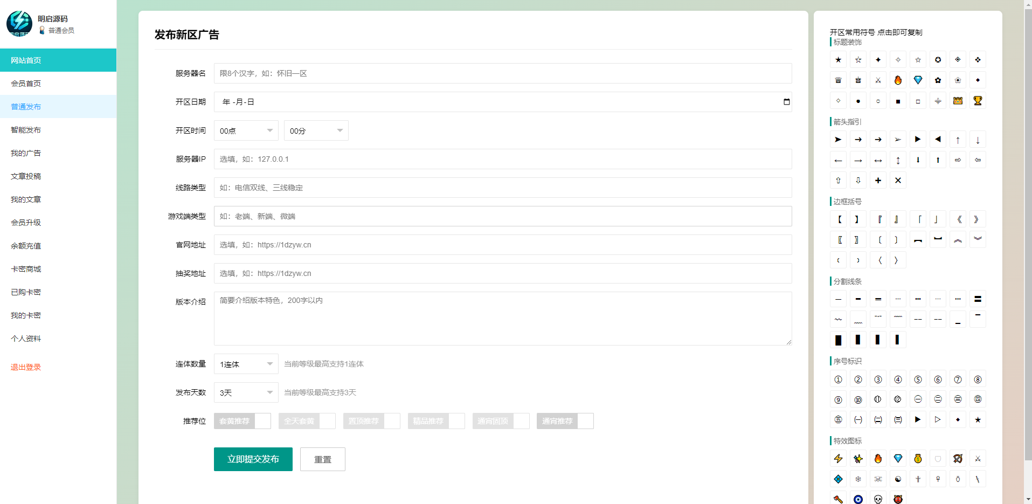Copy the lightning bolt in 特效图标
1032x504 pixels.
[x=838, y=459]
